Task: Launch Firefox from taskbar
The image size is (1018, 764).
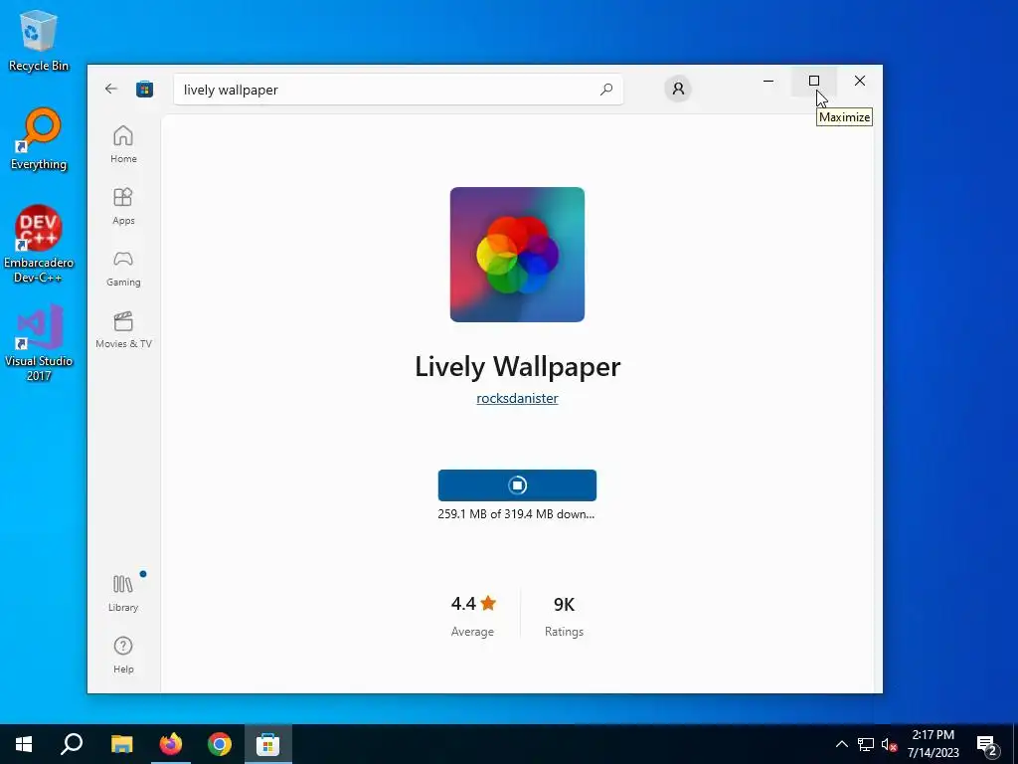Action: (171, 744)
